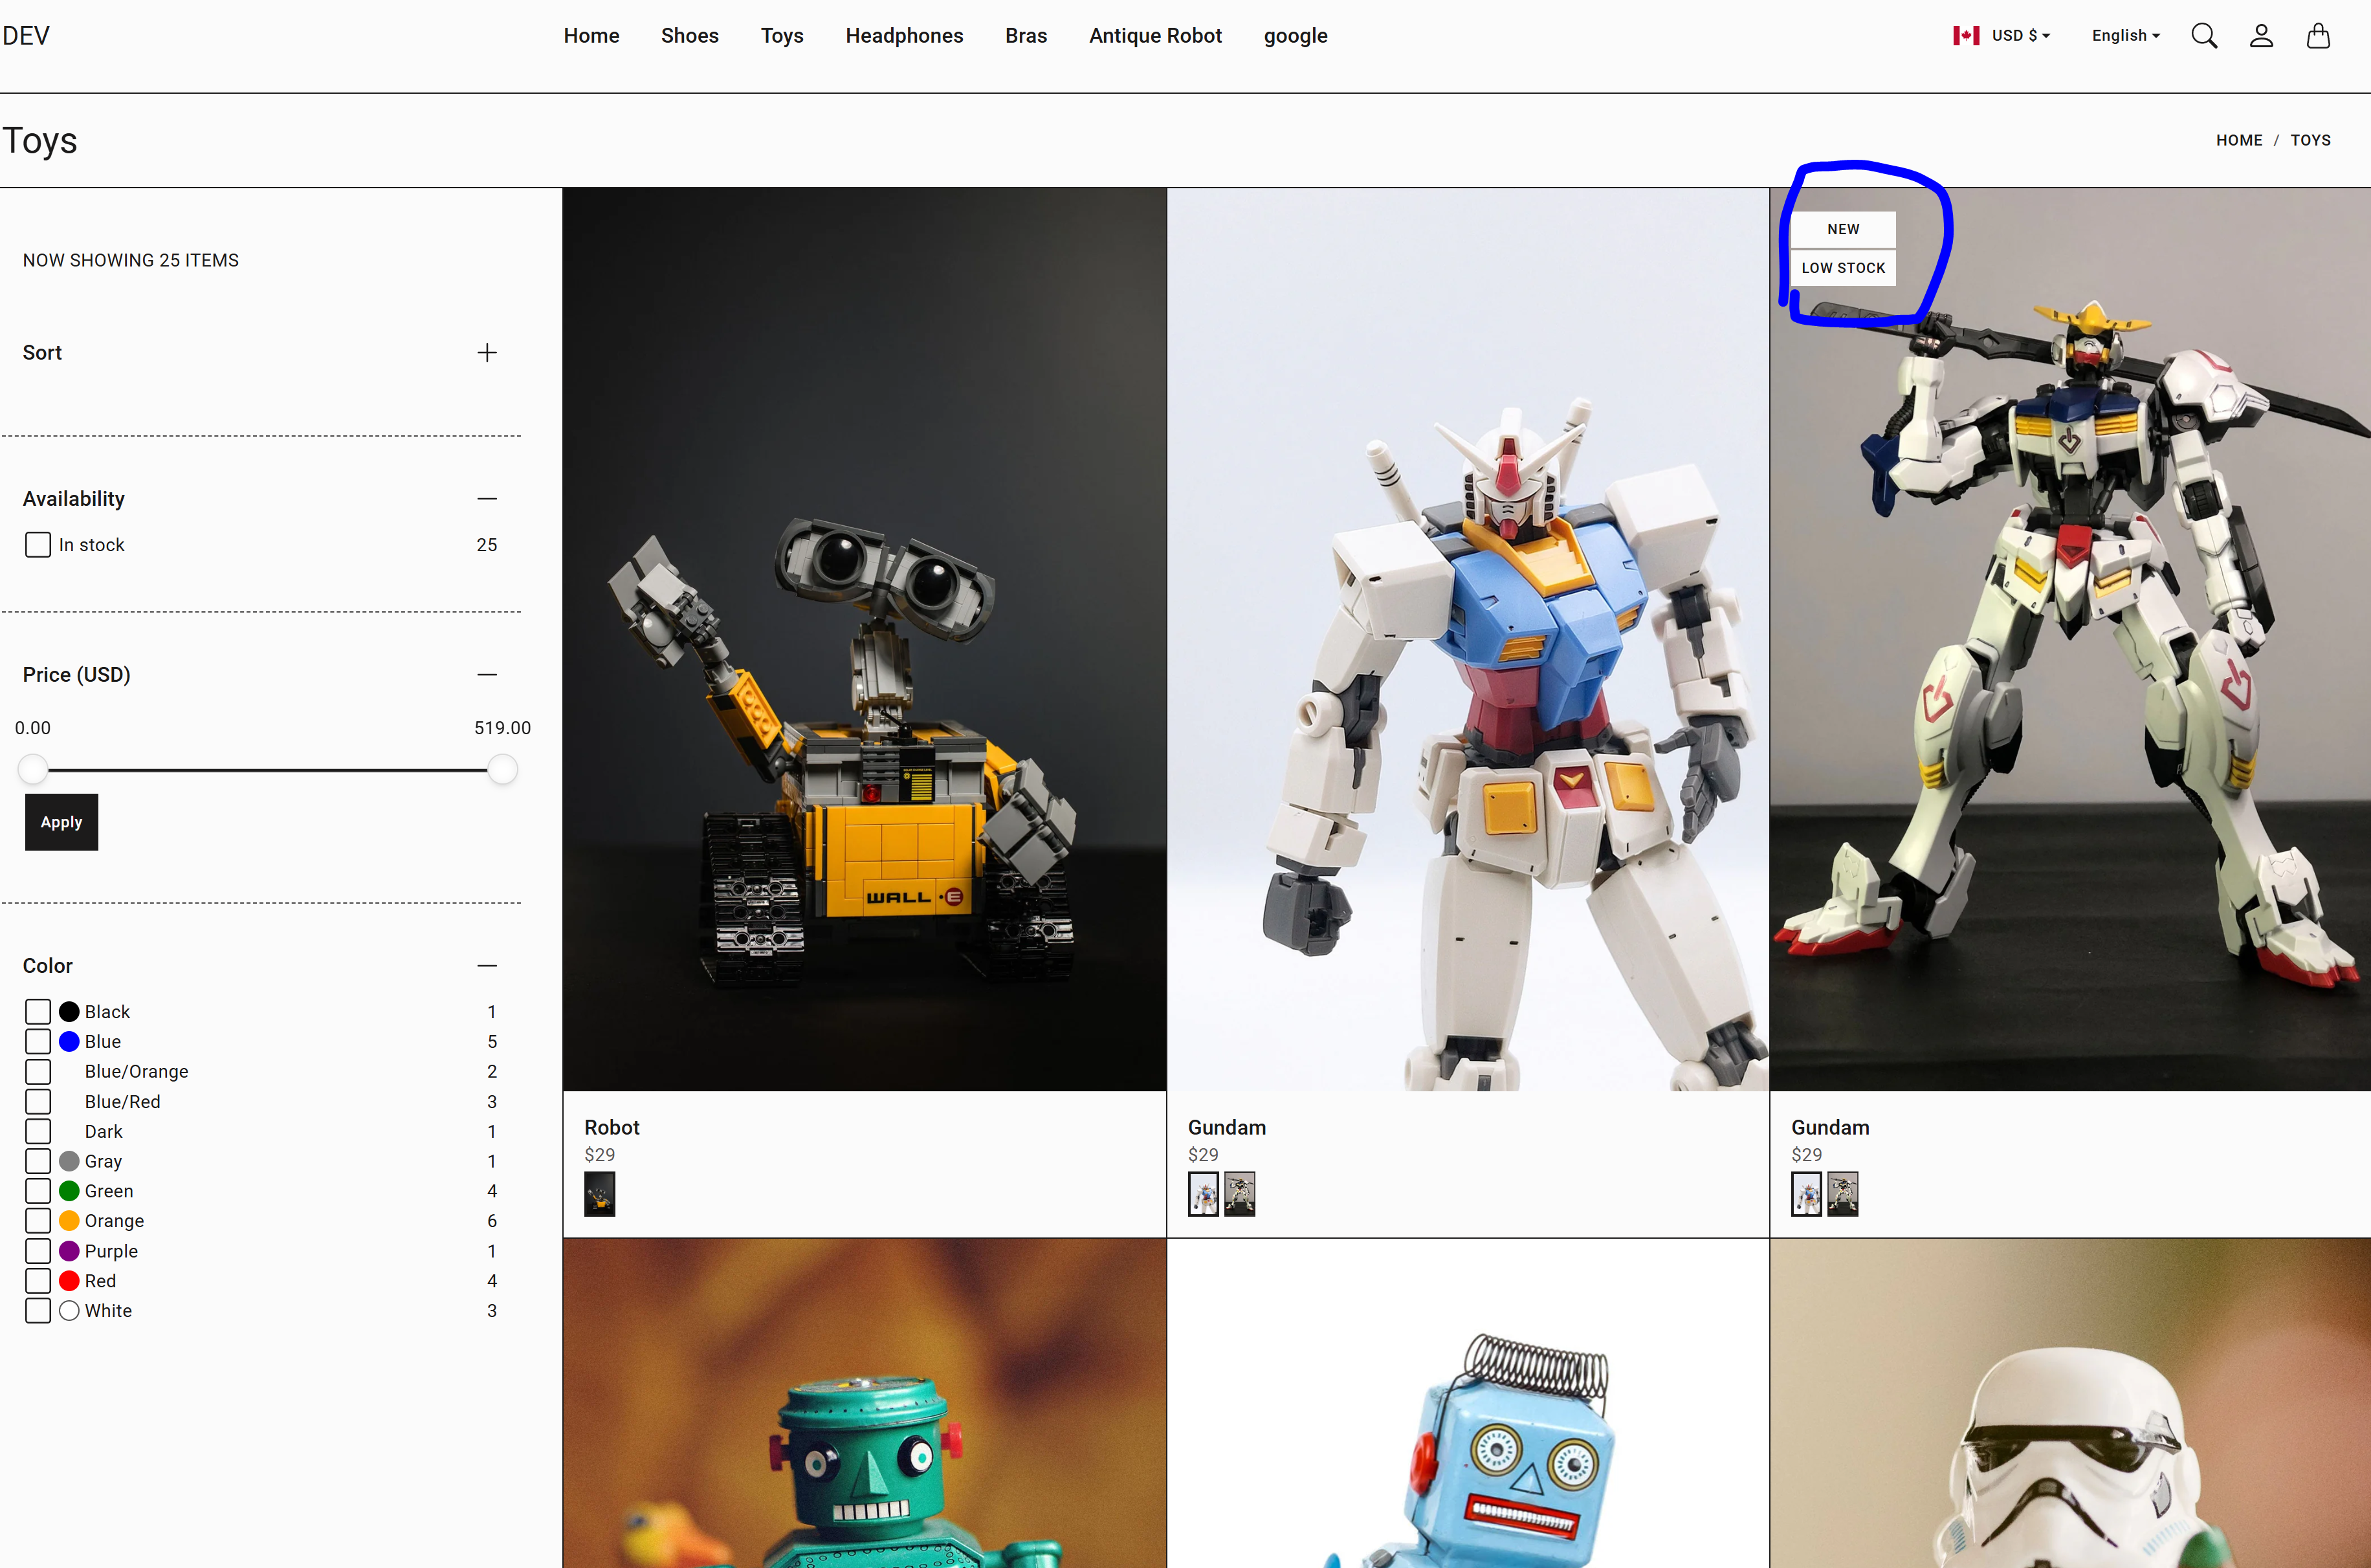Check the Red color filter
Viewport: 2371px width, 1568px height.
coord(38,1281)
